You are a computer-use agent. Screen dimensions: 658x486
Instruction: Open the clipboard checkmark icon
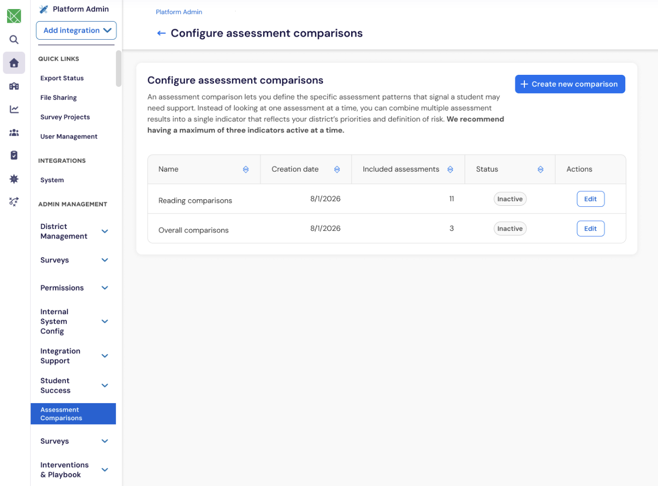coord(14,155)
